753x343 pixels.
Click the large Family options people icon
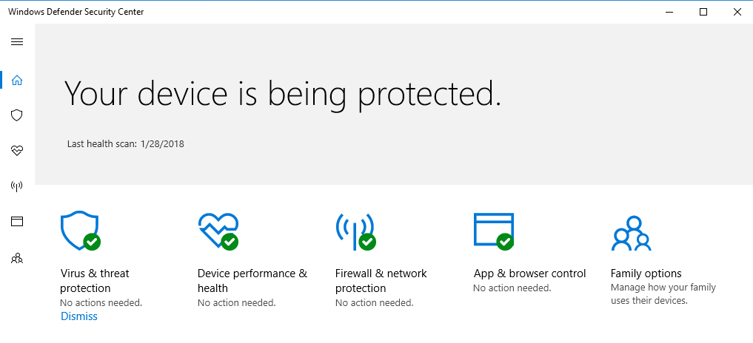coord(631,233)
